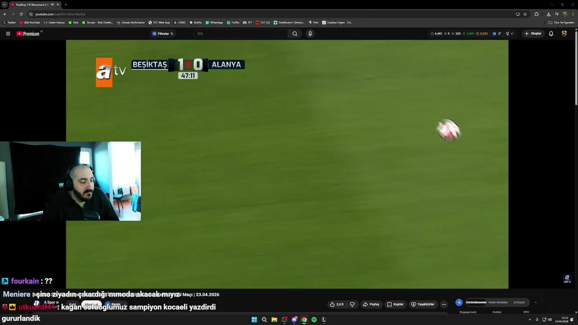The height and width of the screenshot is (325, 578).
Task: Open the WhatsApp bookmark
Action: pos(214,22)
